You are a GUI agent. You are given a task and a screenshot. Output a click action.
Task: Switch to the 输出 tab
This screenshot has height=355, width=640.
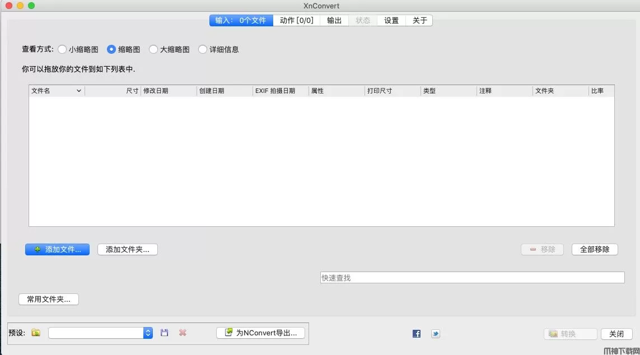click(334, 20)
